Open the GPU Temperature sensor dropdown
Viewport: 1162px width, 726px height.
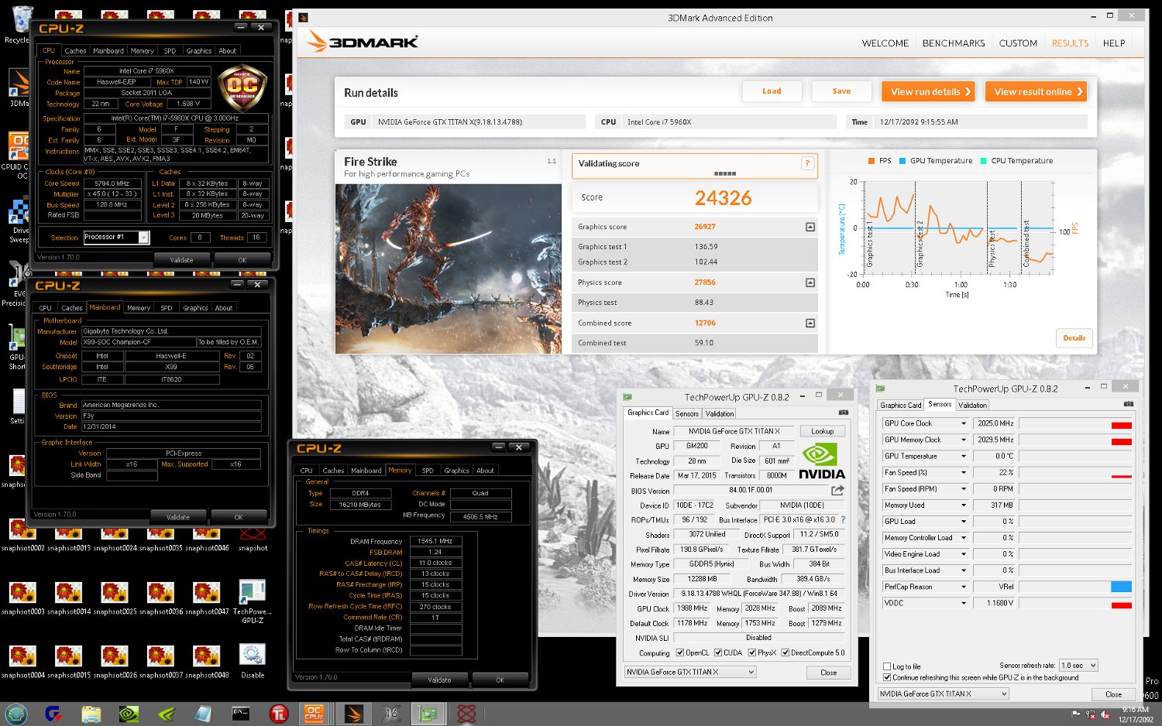click(964, 456)
